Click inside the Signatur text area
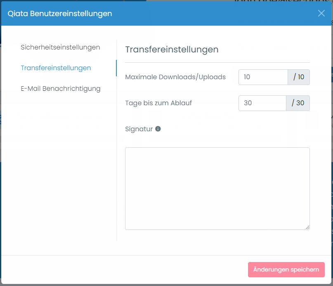The height and width of the screenshot is (286, 333). [217, 188]
